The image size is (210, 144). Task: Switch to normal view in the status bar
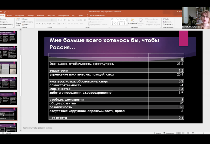tap(178, 133)
